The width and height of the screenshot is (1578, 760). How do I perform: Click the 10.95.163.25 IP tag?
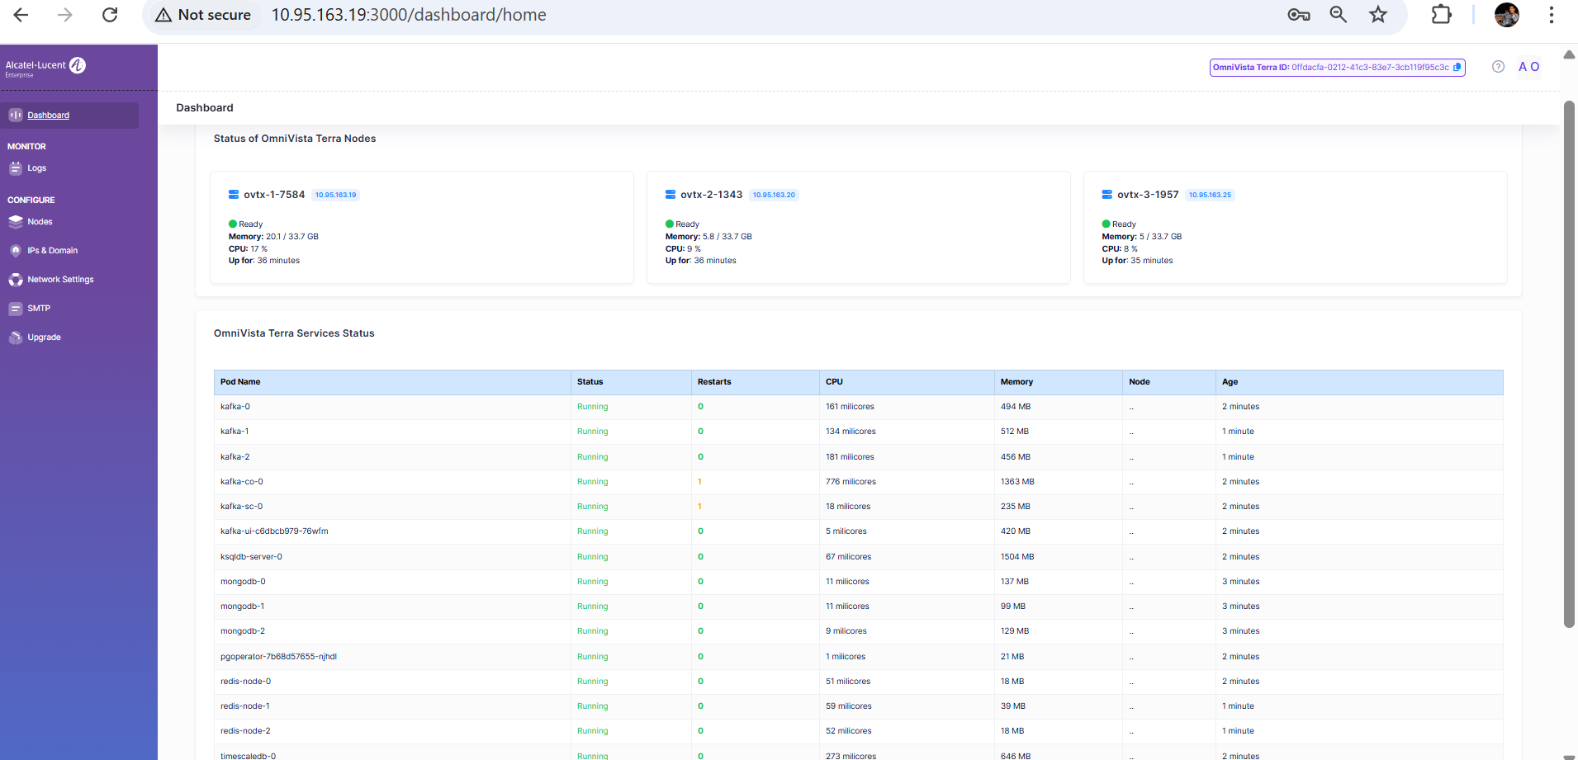(x=1210, y=196)
